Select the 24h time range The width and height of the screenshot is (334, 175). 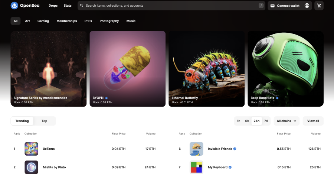pos(256,121)
